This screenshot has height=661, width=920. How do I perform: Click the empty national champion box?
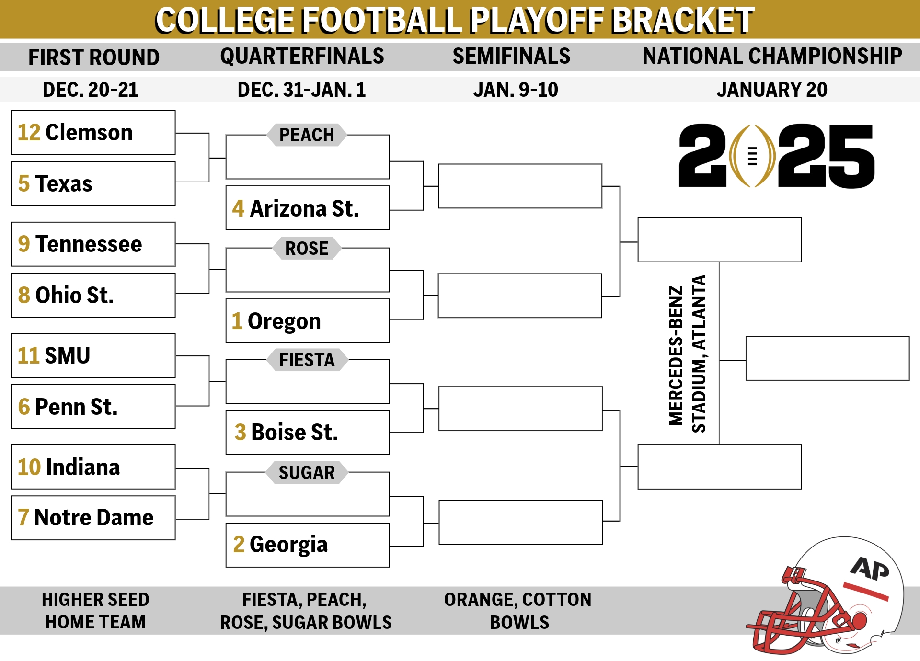click(x=828, y=358)
